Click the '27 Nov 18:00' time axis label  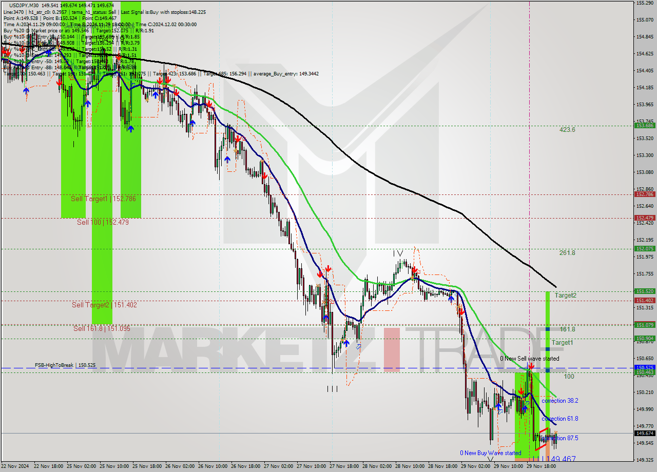click(x=344, y=466)
